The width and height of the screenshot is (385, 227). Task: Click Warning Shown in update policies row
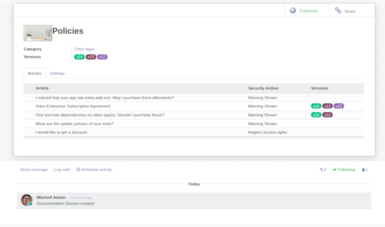(262, 124)
